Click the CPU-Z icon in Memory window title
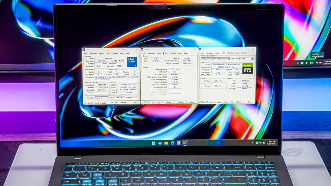 point(142,49)
